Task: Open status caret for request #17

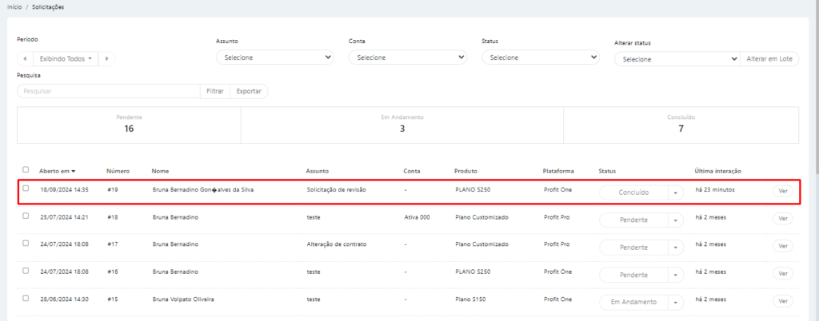Action: click(x=675, y=247)
